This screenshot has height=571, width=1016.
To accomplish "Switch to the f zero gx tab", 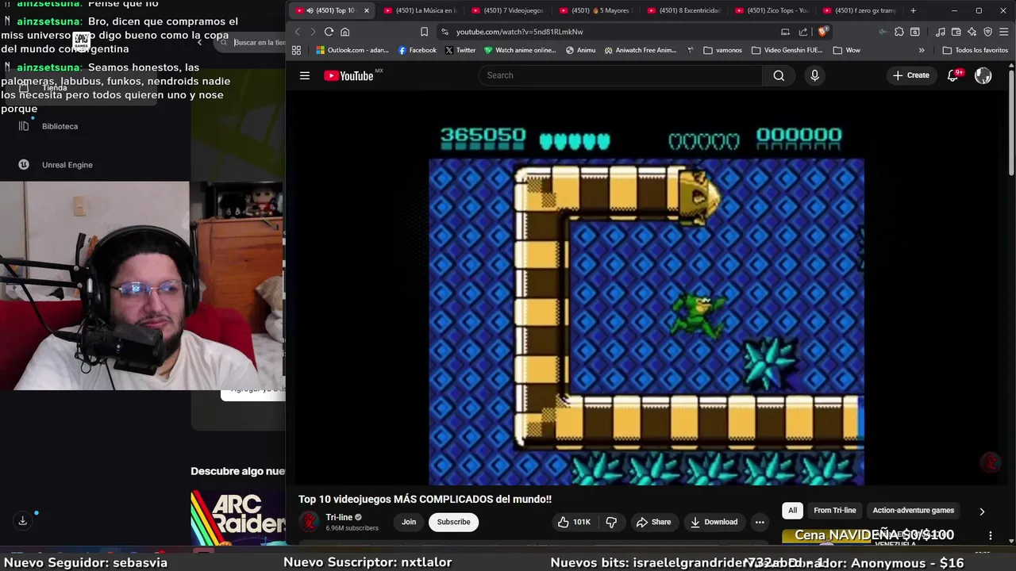I will (860, 10).
